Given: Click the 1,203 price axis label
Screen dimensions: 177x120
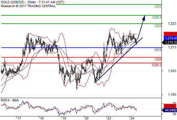Looking at the screenshot, I should pos(172,71).
